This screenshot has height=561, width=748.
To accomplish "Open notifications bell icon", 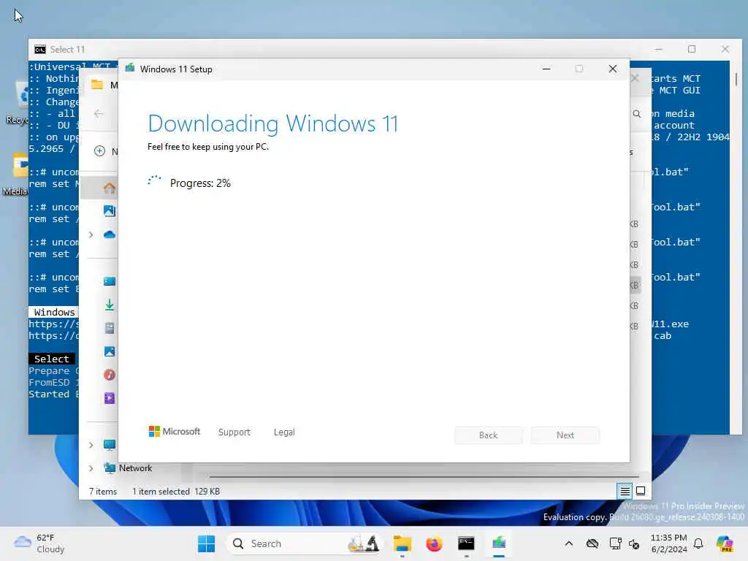I will (x=698, y=543).
